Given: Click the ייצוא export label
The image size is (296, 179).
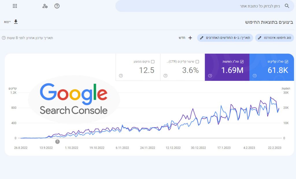Looking at the screenshot, I should point(7,22).
